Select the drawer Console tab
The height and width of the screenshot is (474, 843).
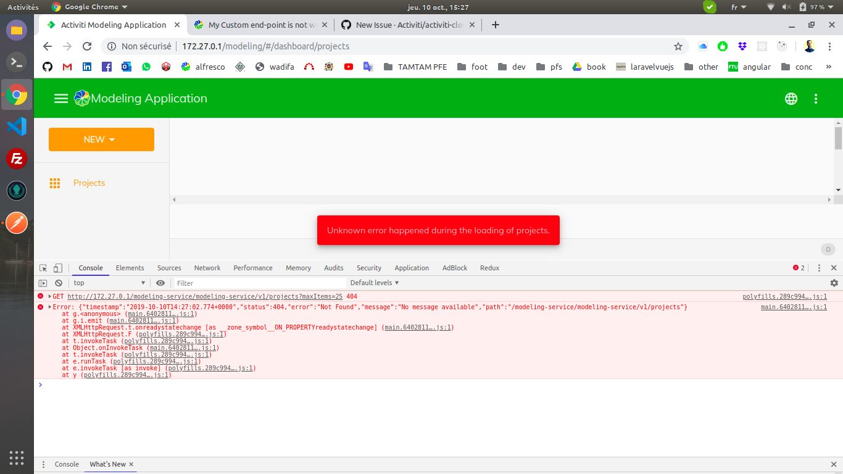pos(67,464)
